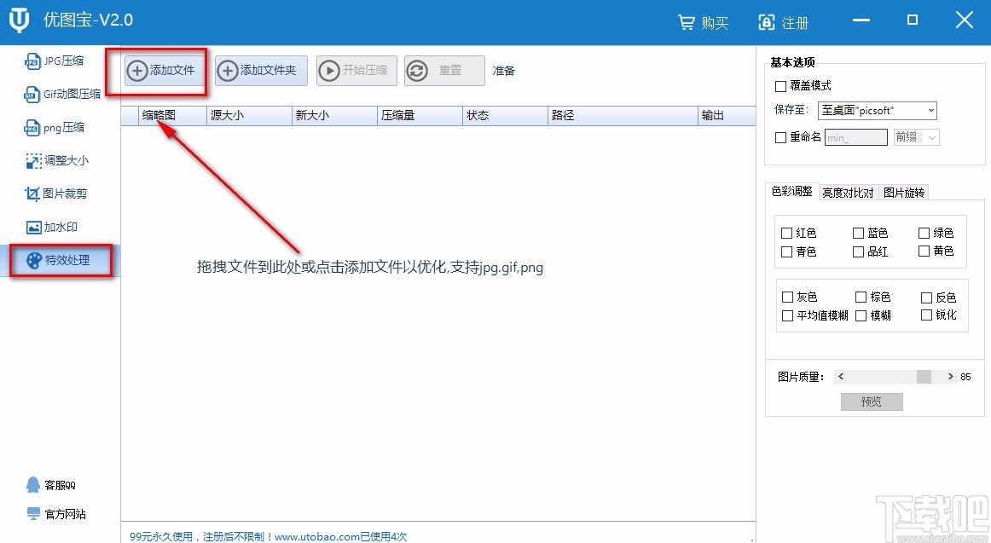The width and height of the screenshot is (991, 543).
Task: Open the 亮度对比对 tab
Action: tap(848, 192)
